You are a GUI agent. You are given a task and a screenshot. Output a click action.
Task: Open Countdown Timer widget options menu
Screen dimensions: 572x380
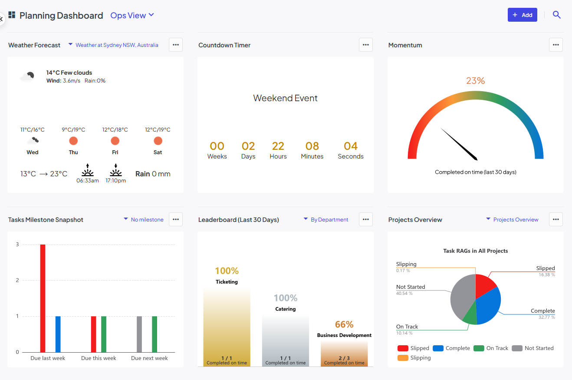366,45
